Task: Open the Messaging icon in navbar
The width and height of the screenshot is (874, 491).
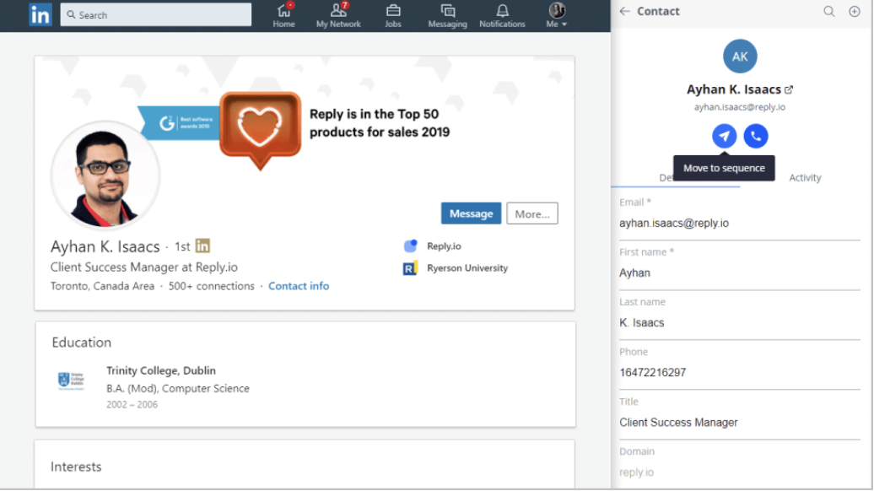Action: (x=447, y=15)
